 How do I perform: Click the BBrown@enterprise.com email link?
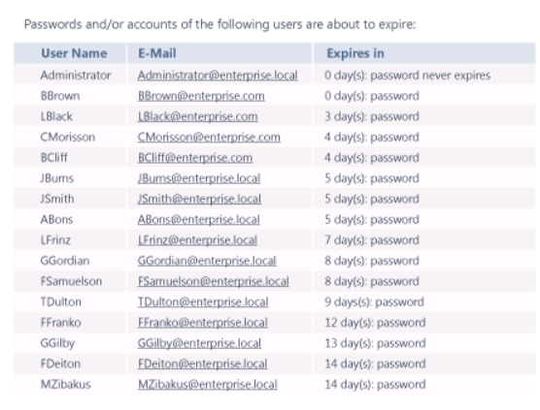pos(201,96)
